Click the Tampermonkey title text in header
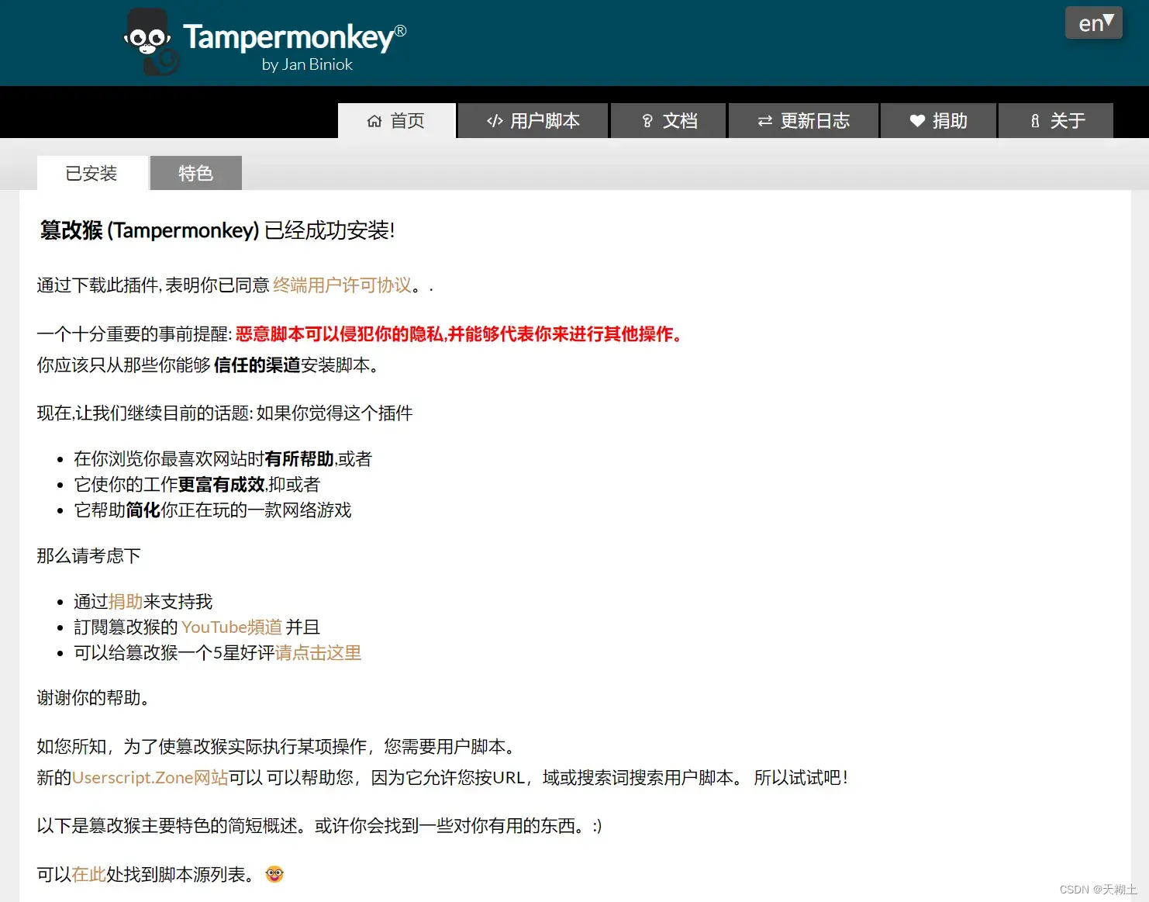 pyautogui.click(x=295, y=37)
